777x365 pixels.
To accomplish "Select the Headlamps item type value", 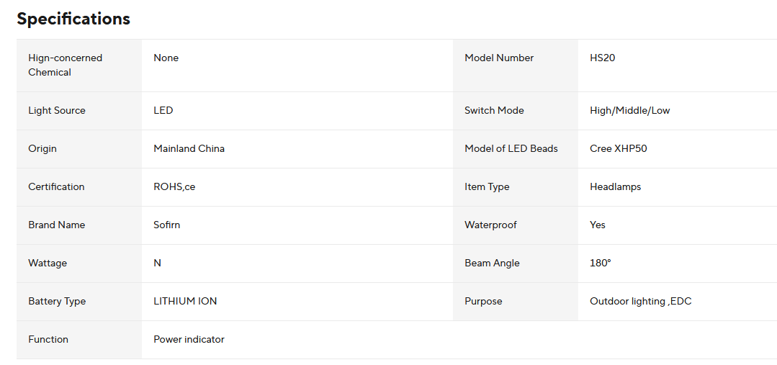I will (x=615, y=186).
